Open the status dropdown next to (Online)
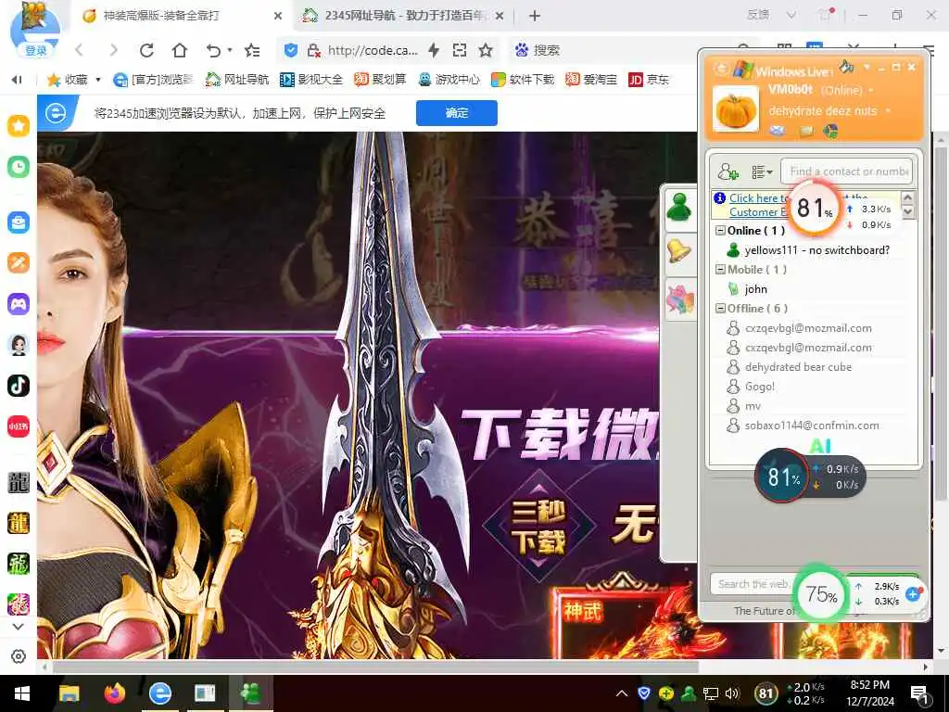Viewport: 949px width, 712px height. coord(871,90)
